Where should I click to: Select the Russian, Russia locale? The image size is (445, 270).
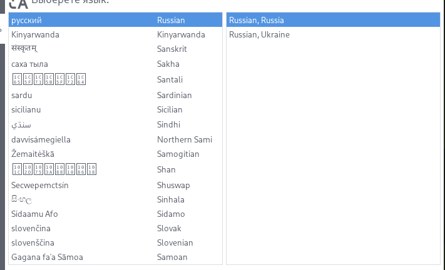[x=333, y=20]
